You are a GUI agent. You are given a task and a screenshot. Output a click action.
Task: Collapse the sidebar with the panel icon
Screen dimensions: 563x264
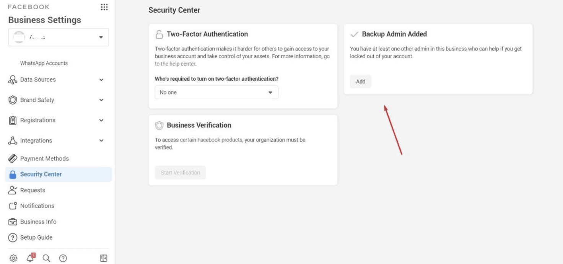pos(103,258)
